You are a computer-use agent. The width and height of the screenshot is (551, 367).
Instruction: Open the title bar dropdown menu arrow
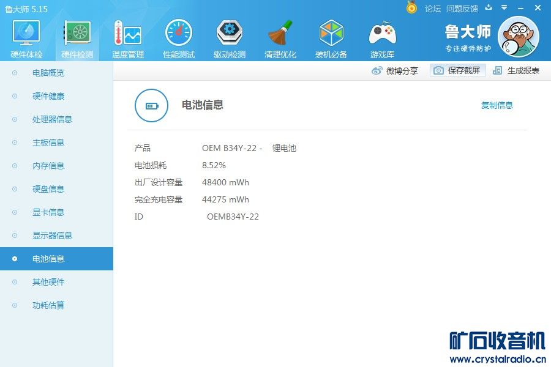coord(504,8)
